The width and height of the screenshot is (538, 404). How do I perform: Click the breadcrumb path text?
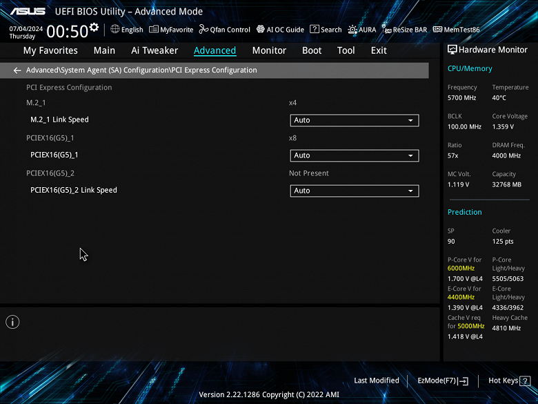[x=141, y=70]
